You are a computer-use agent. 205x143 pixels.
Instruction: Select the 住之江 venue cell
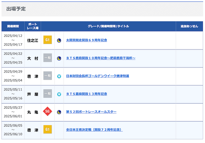(x=33, y=40)
